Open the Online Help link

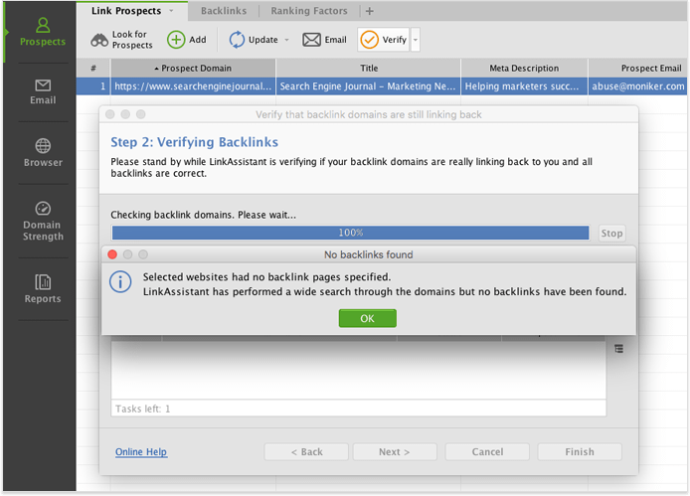(141, 452)
